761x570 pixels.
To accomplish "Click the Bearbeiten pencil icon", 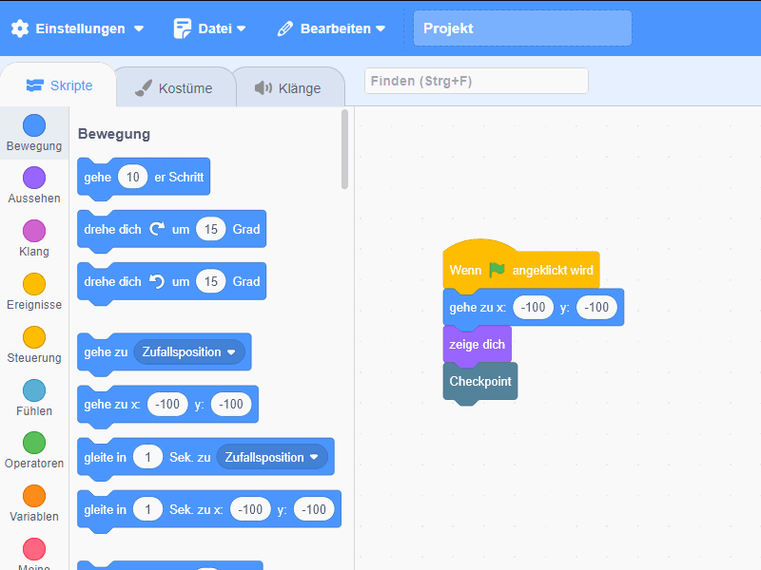I will (284, 28).
